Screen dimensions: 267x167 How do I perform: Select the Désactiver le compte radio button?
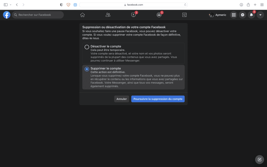87,47
